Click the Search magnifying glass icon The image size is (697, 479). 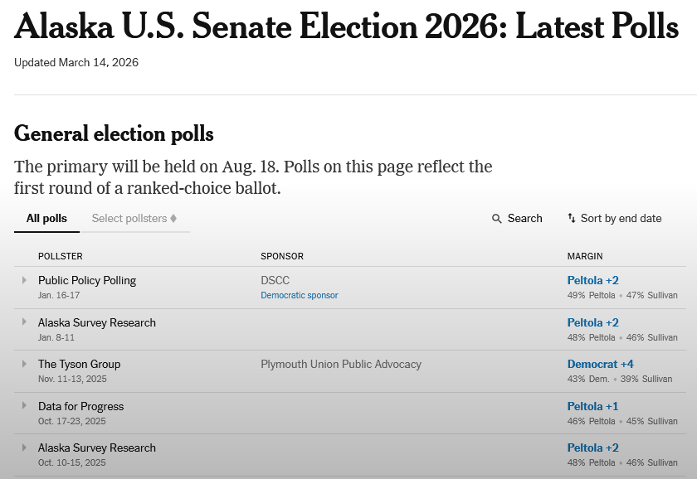pos(497,219)
